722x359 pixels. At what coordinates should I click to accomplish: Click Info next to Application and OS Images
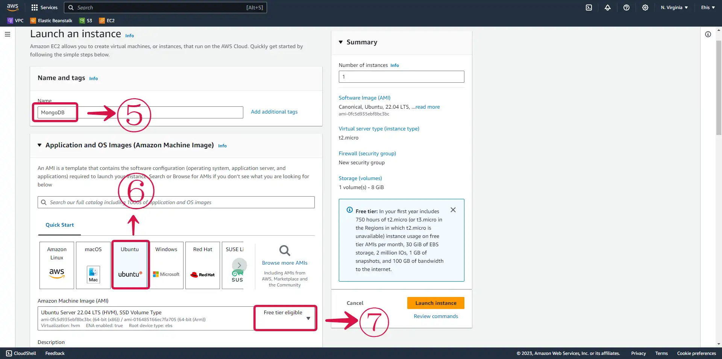(x=222, y=146)
